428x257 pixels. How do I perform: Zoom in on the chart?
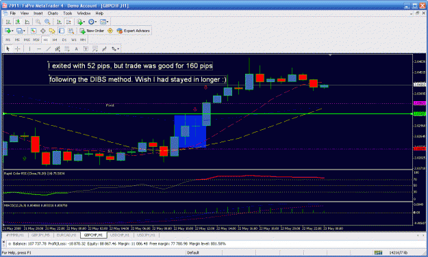(x=38, y=22)
